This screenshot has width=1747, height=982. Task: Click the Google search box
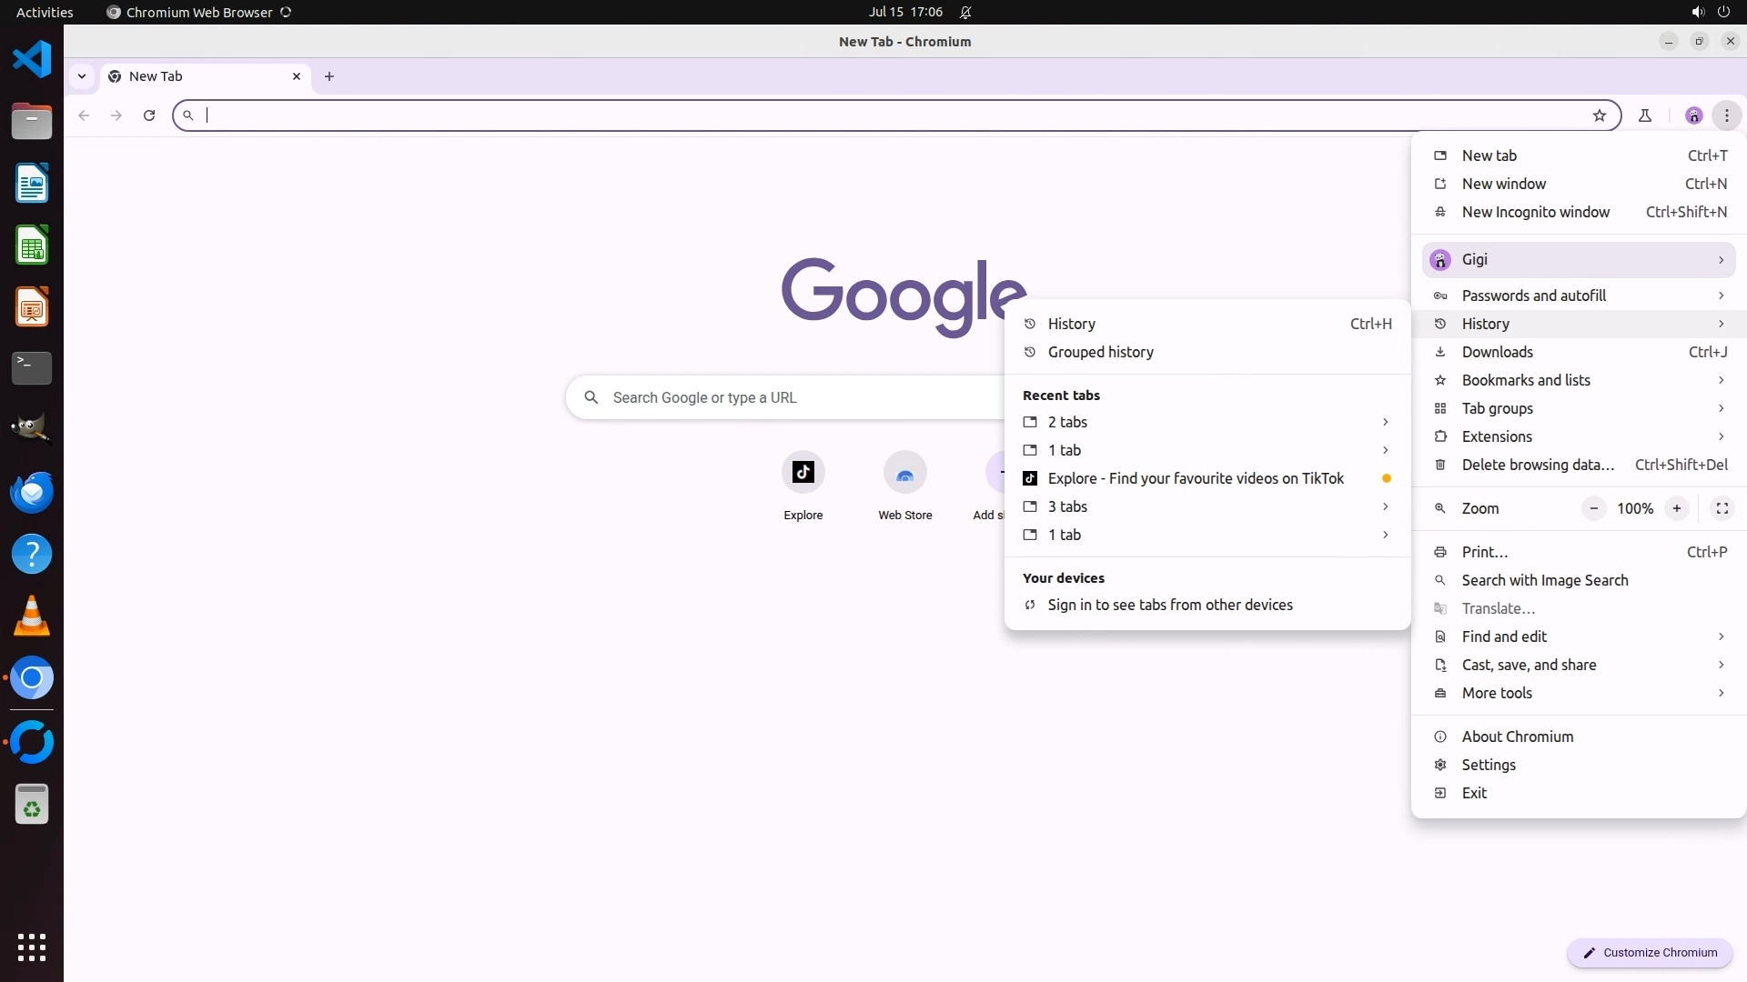click(x=783, y=397)
